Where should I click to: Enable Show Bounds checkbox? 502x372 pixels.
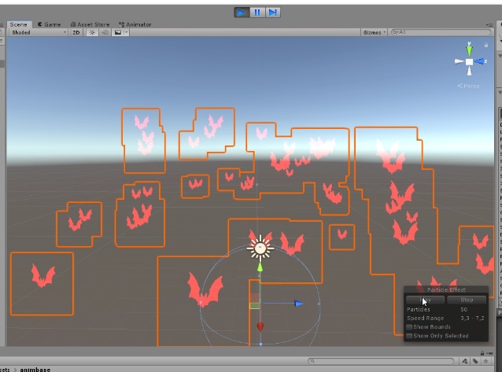409,327
